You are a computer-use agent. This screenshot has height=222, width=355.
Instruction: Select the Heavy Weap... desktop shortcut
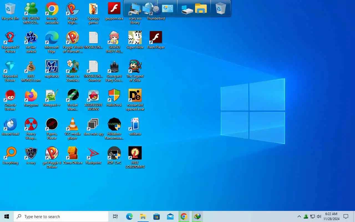coord(31,129)
